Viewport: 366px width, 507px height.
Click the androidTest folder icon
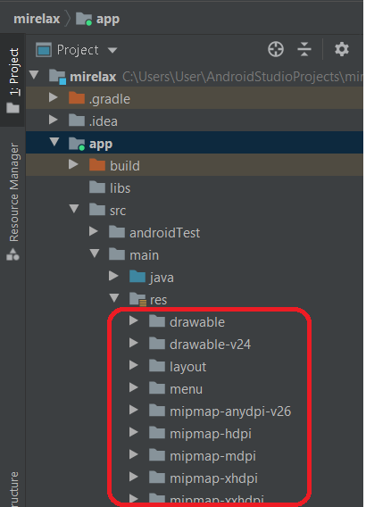(x=117, y=231)
